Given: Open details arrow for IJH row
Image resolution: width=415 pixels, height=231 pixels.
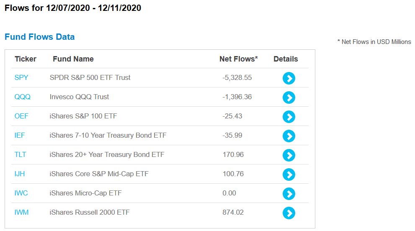Looking at the screenshot, I should (289, 175).
